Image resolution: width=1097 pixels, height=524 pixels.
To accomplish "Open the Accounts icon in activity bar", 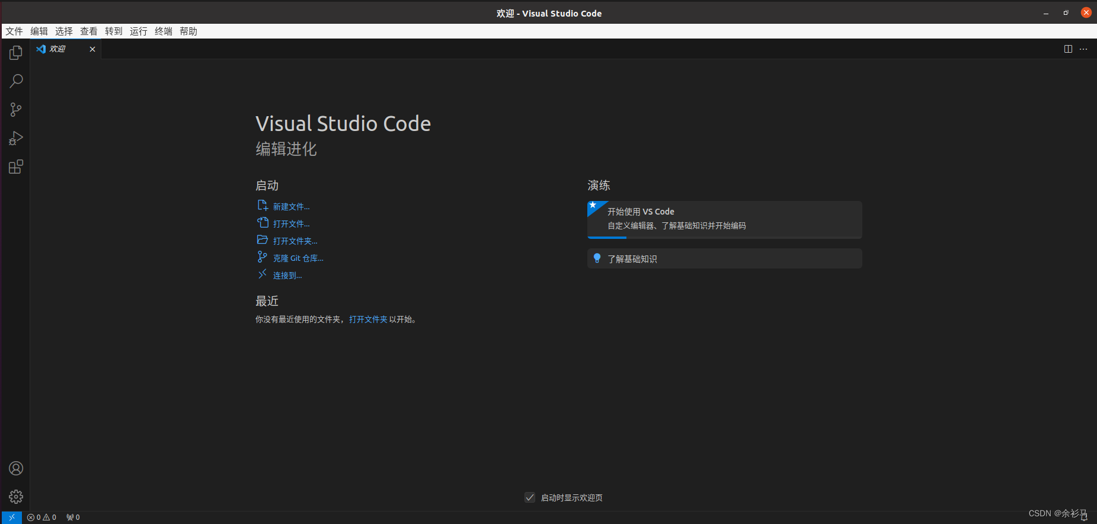I will tap(16, 468).
